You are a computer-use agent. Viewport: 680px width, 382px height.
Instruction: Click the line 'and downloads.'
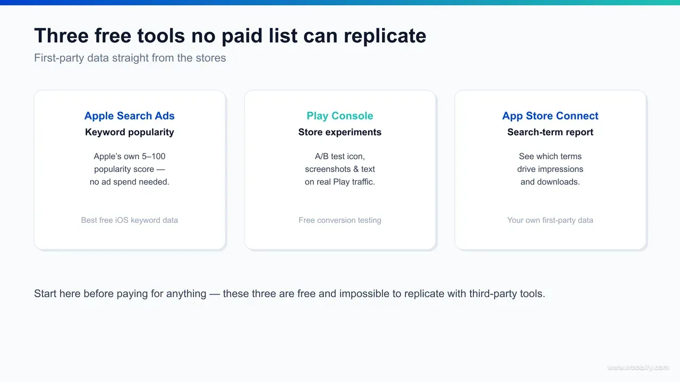point(550,181)
